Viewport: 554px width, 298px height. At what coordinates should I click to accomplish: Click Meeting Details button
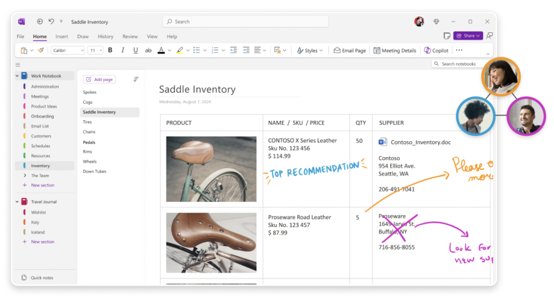pyautogui.click(x=395, y=50)
